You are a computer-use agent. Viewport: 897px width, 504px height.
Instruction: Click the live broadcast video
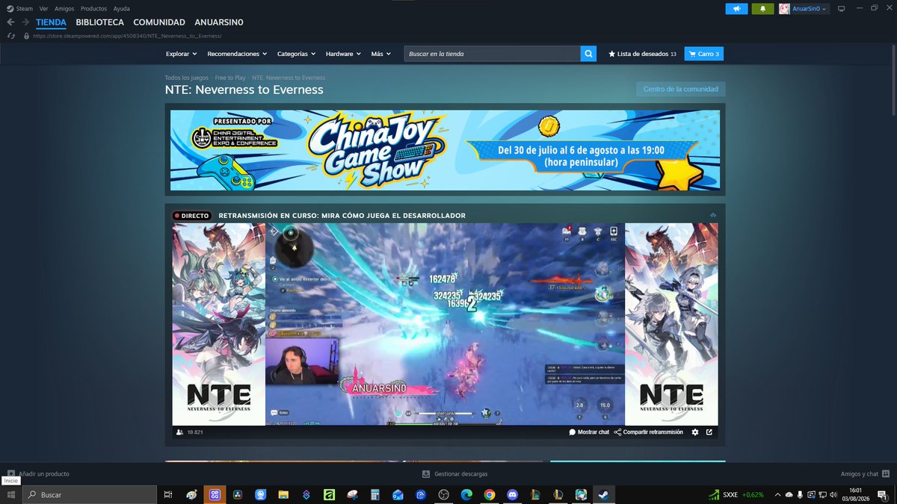point(445,324)
